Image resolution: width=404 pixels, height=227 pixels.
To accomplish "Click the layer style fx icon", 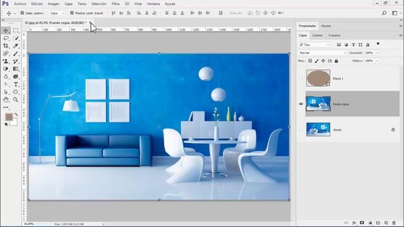I will [x=354, y=223].
